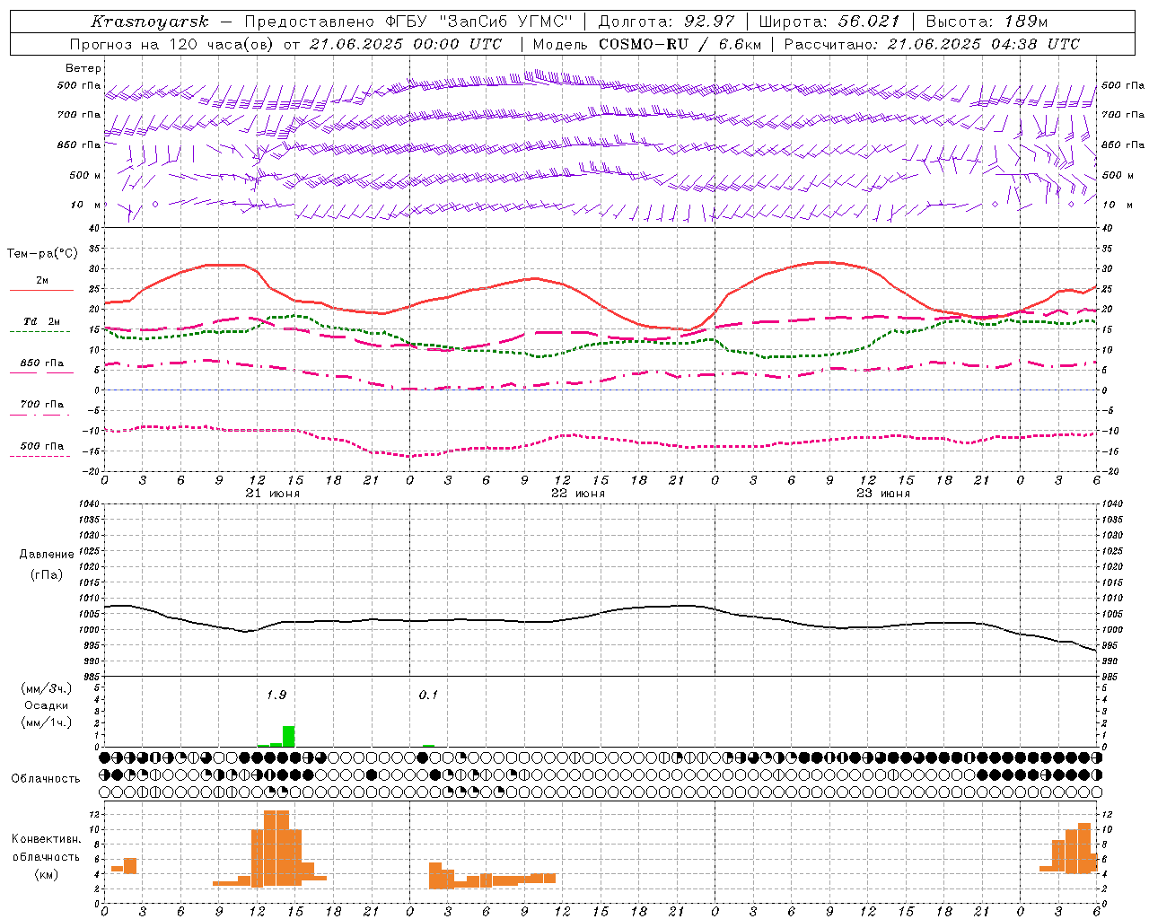Screen dimensions: 1149x919
Task: Click the 'Долгота: 92.97' longitude field
Action: click(666, 22)
